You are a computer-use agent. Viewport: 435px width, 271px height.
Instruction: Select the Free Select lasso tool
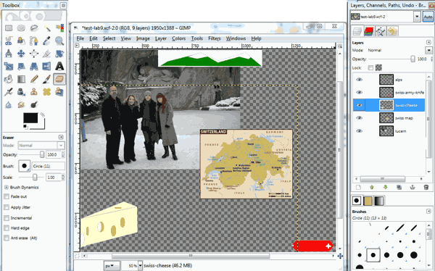click(34, 28)
